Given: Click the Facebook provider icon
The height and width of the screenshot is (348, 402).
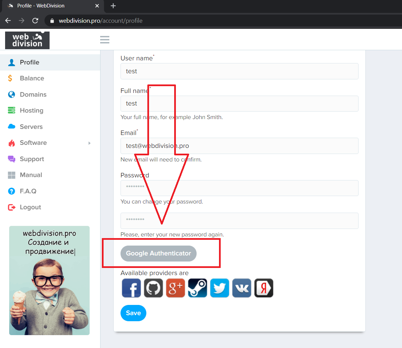Looking at the screenshot, I should pyautogui.click(x=131, y=288).
